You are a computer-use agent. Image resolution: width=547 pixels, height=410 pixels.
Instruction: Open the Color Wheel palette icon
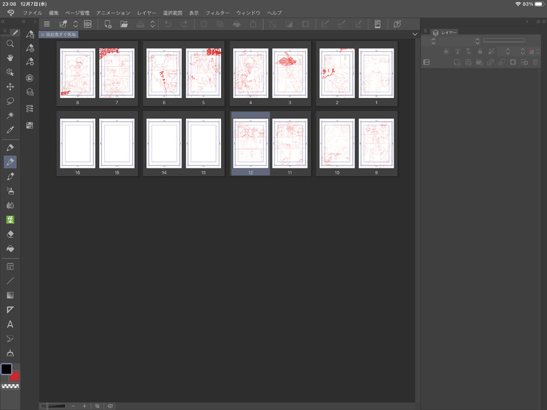pyautogui.click(x=30, y=78)
